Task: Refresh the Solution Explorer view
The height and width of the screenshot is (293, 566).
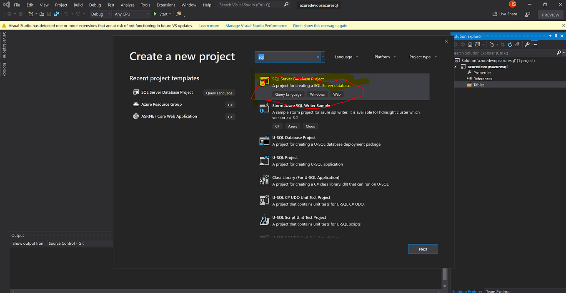Action: coord(510,44)
